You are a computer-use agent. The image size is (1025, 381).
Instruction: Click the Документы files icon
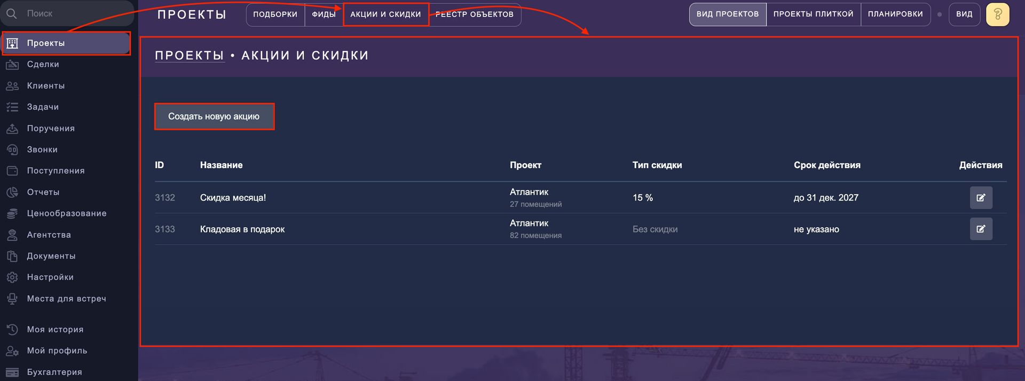(12, 256)
